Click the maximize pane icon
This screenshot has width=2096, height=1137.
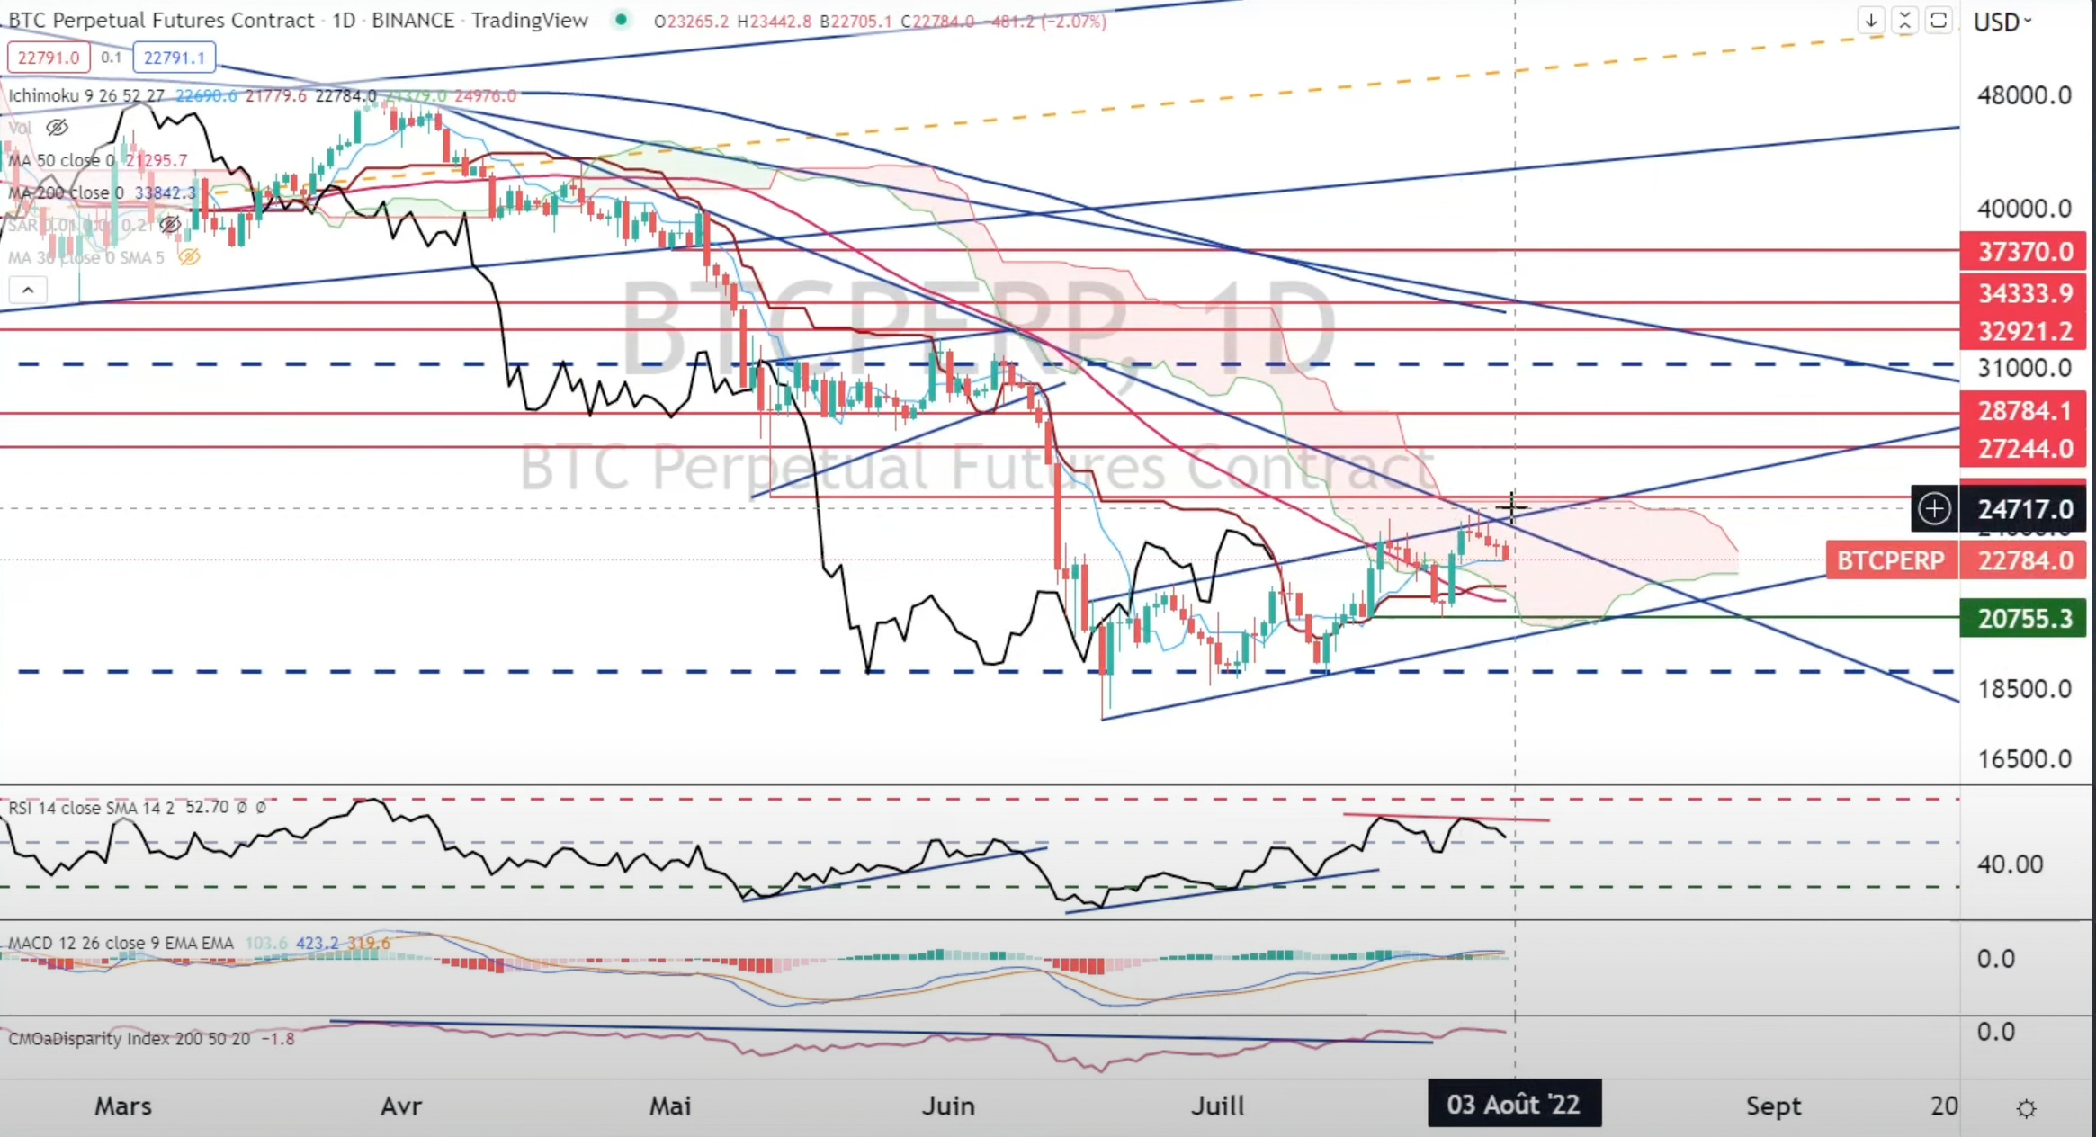1939,20
